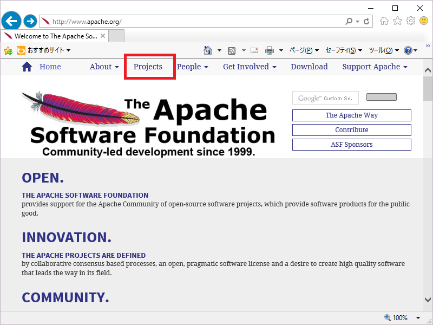This screenshot has width=433, height=325.
Task: Click the RSS feeds icon
Action: coord(232,50)
